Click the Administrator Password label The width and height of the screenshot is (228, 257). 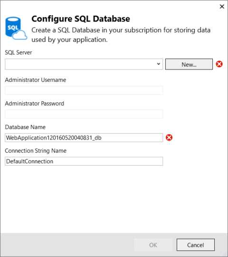click(x=35, y=103)
